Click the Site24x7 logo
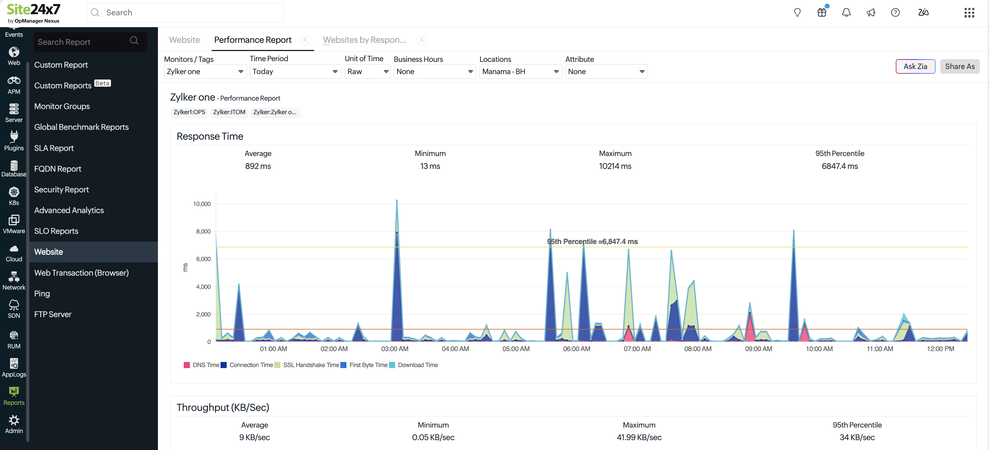 pos(34,13)
